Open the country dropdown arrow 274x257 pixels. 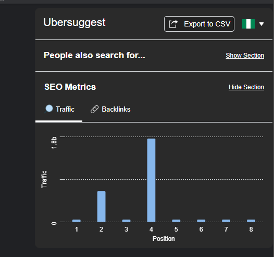coord(261,24)
